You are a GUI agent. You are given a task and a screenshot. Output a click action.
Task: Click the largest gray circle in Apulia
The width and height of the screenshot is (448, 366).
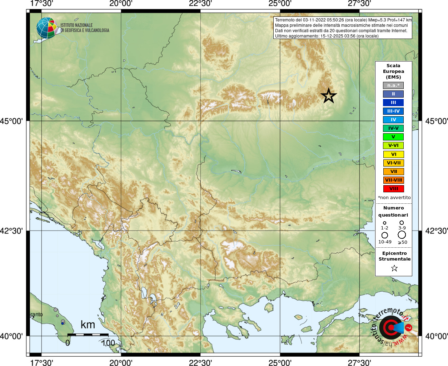pos(55,310)
